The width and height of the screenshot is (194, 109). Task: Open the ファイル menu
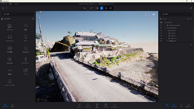4,4
